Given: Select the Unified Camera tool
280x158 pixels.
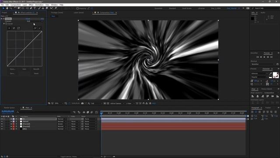Looking at the screenshot, I should (x=19, y=8).
